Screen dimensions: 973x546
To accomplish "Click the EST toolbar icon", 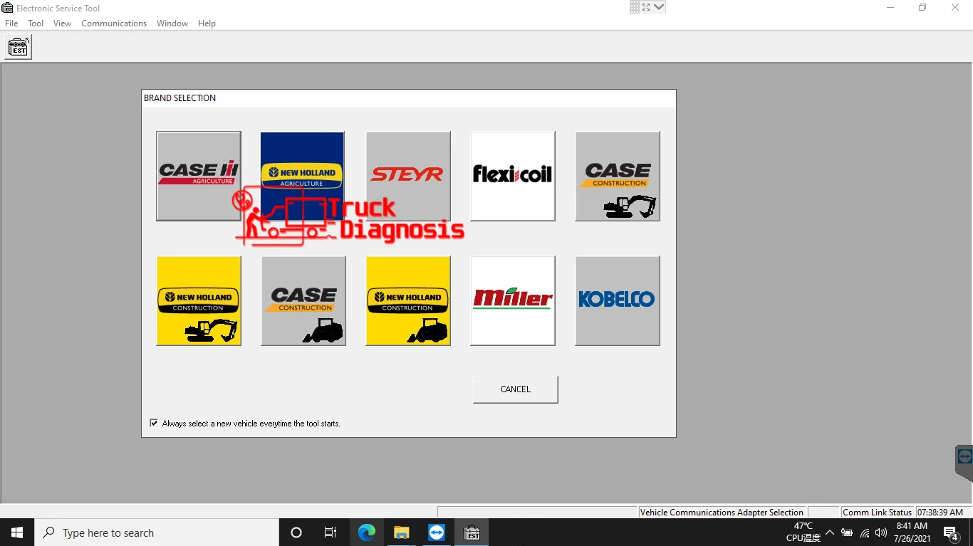I will (x=19, y=47).
